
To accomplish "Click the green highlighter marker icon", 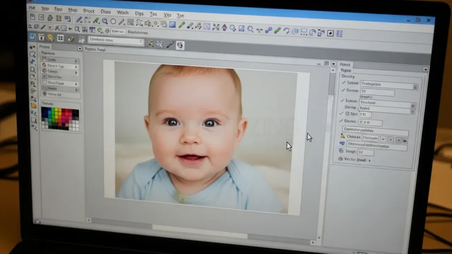I will 181,25.
